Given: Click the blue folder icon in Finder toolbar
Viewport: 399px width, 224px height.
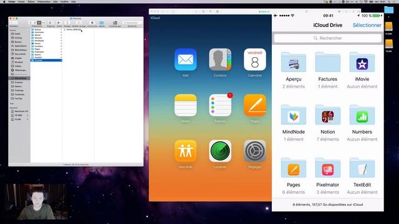Looking at the screenshot, I should [x=102, y=22].
